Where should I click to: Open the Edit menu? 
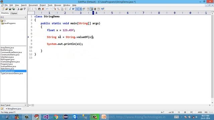tap(11, 5)
